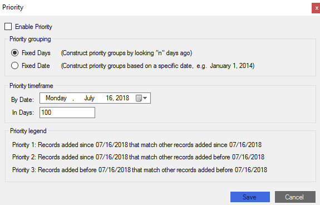Select the year '2018' in the date picker
320x205 pixels.
tap(122, 98)
